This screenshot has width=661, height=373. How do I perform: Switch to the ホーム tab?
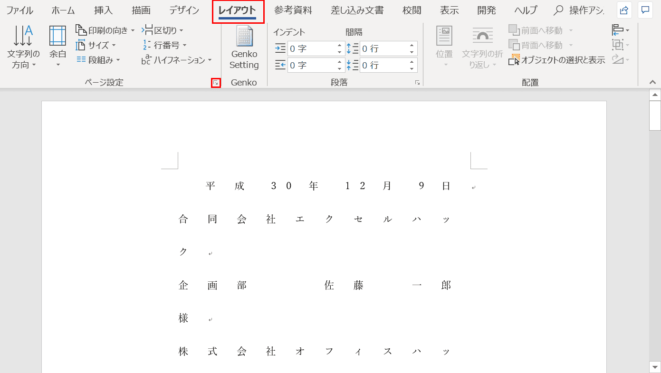[x=63, y=10]
